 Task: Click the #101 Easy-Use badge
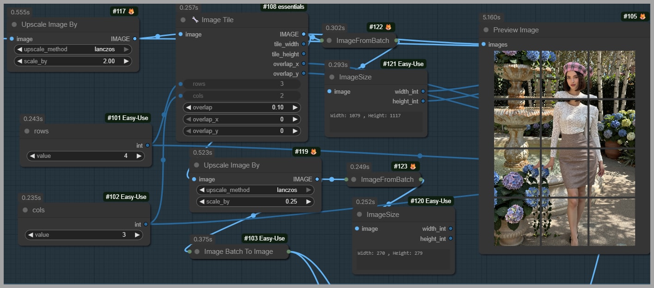click(128, 118)
